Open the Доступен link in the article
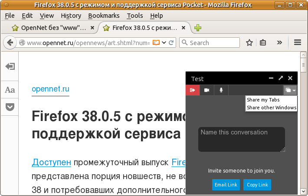308x196 pixels. (51, 162)
